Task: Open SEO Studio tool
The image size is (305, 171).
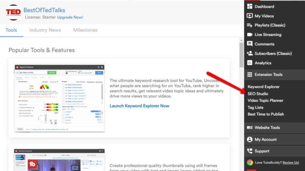Action: (x=258, y=94)
